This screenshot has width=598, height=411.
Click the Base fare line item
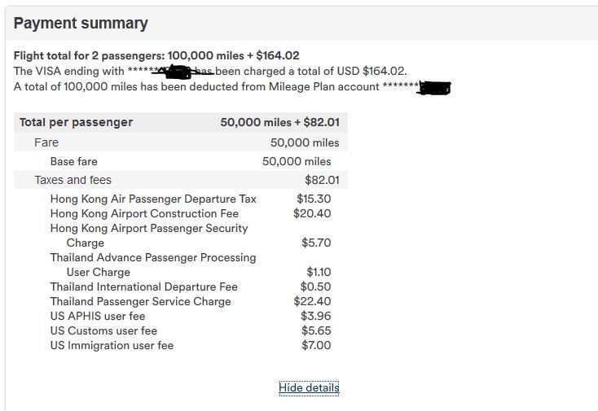73,162
